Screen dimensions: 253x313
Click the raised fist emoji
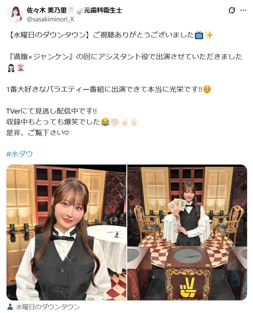[x=115, y=121]
